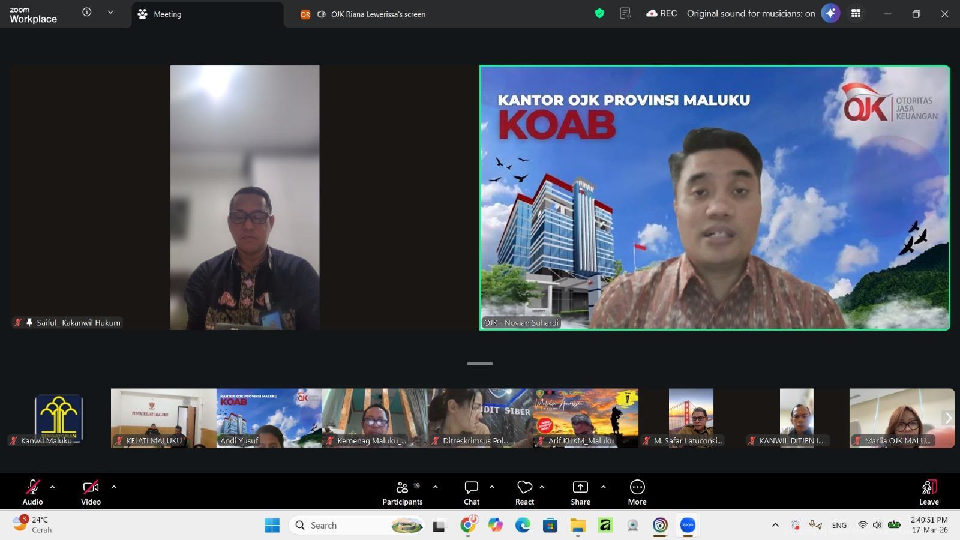Click the Share screen icon
Viewport: 960px width, 540px height.
(x=580, y=492)
